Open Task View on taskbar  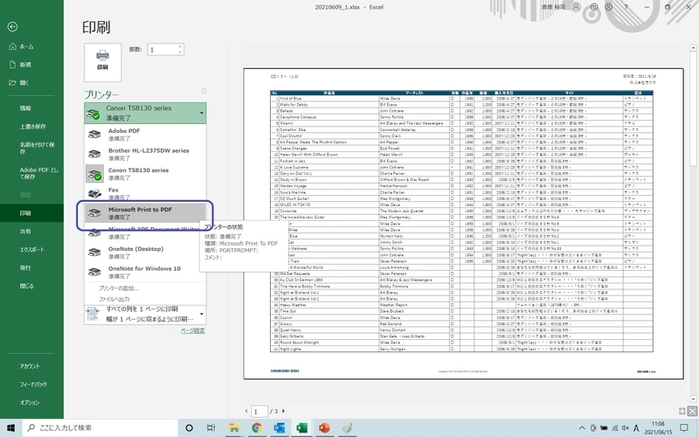click(x=211, y=427)
